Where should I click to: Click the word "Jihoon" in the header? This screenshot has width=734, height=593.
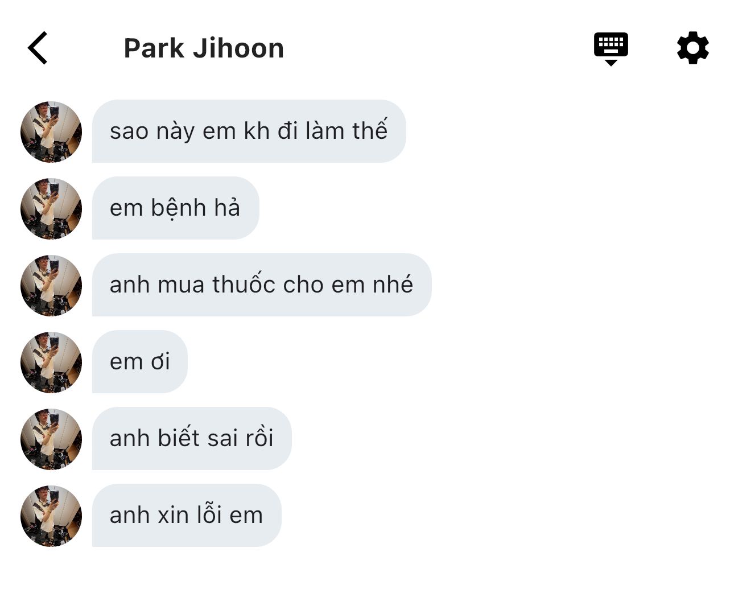click(238, 48)
